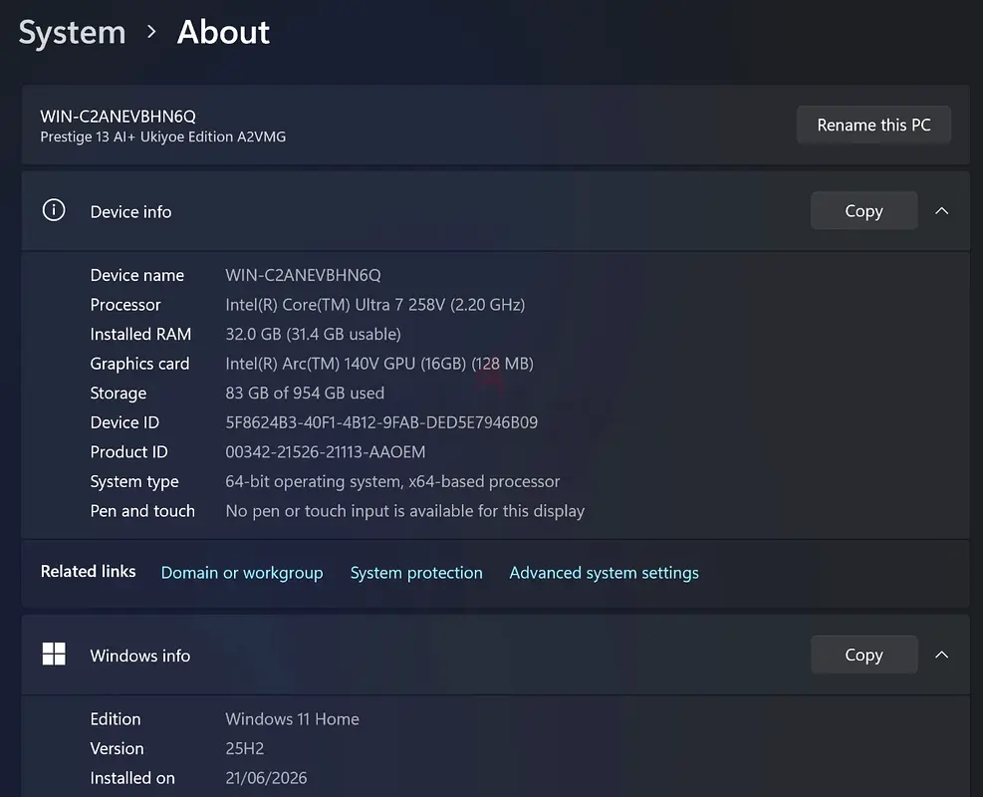
Task: Click the Product ID label
Action: [129, 452]
